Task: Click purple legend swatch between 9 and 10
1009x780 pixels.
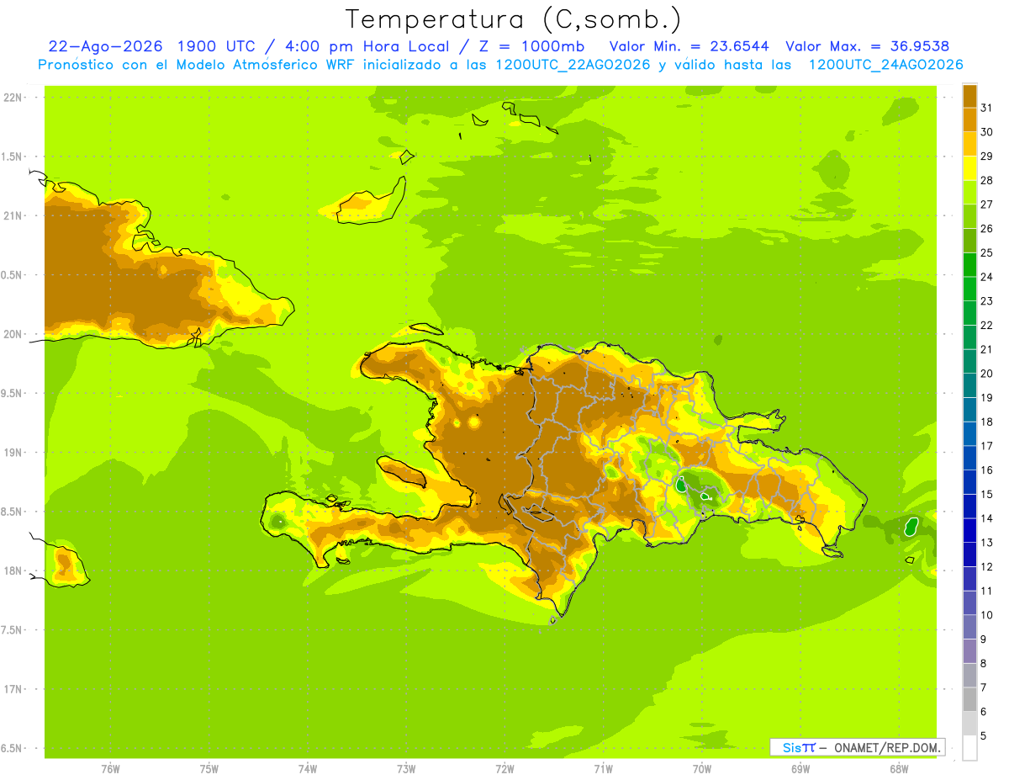Action: point(969,628)
